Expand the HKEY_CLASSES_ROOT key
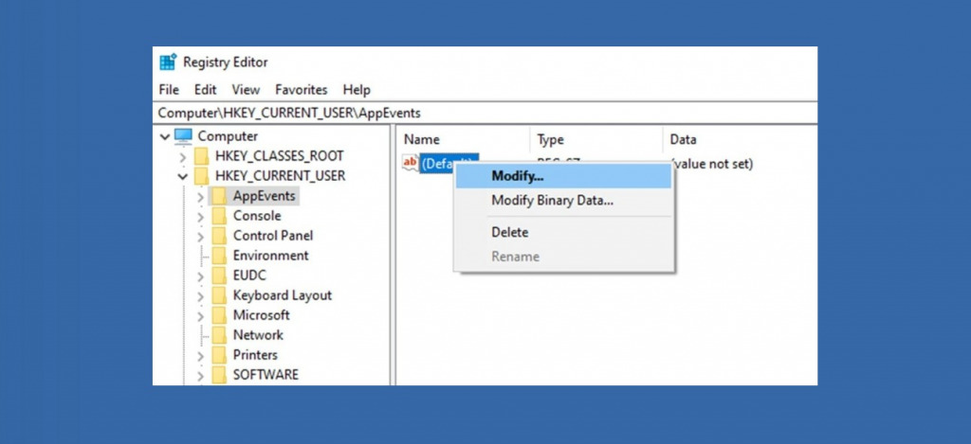The image size is (971, 444). pos(183,156)
